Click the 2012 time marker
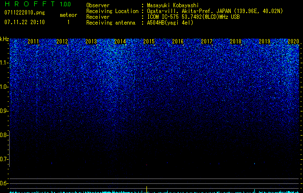 [62, 41]
